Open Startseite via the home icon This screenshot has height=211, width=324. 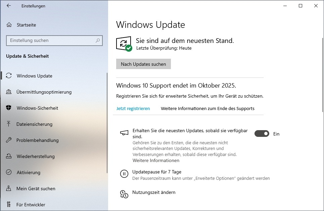tap(9, 25)
